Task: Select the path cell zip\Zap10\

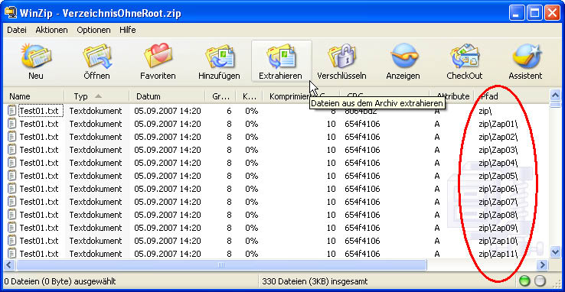Action: point(498,241)
